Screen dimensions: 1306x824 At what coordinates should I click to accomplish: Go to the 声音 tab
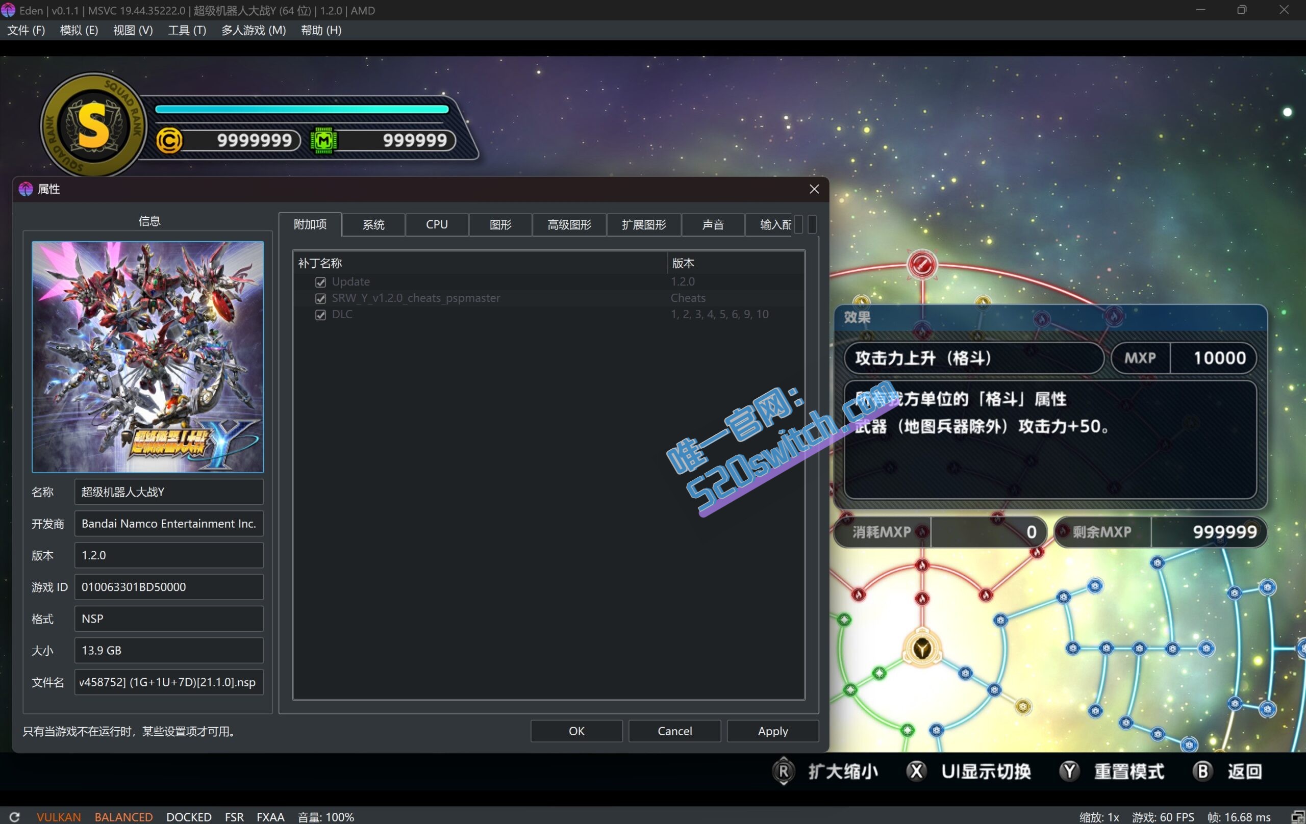tap(713, 224)
